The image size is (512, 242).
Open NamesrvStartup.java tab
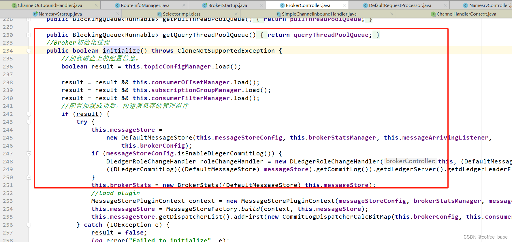click(x=60, y=14)
